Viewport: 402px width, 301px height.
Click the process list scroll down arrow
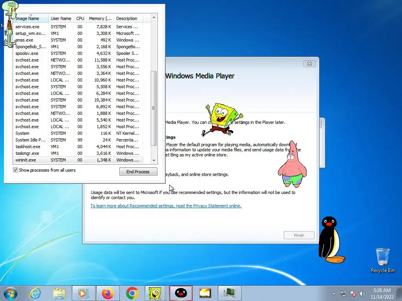point(154,160)
